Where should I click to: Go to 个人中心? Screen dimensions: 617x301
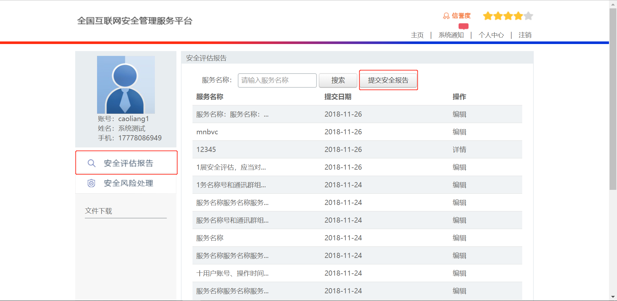click(x=491, y=35)
